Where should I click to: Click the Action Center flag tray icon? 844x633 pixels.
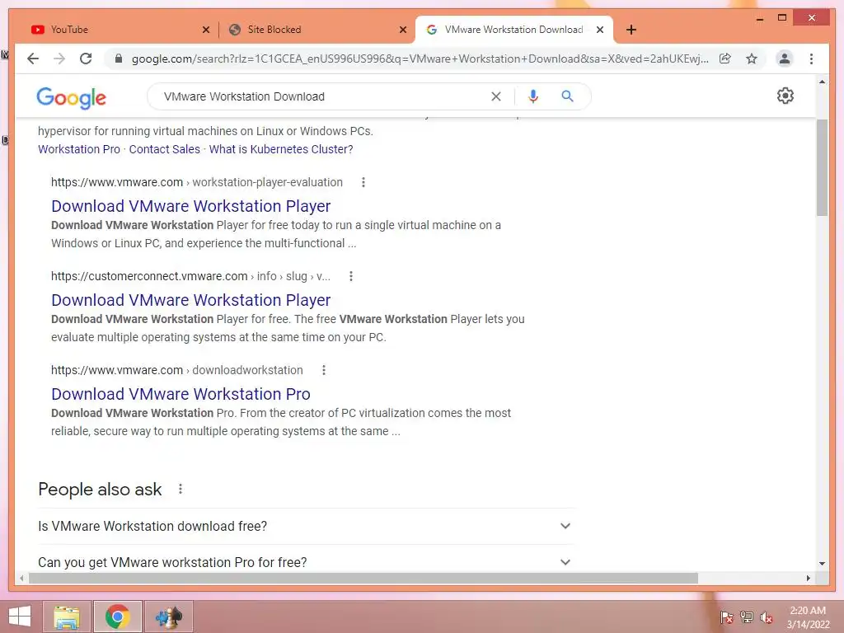(726, 617)
